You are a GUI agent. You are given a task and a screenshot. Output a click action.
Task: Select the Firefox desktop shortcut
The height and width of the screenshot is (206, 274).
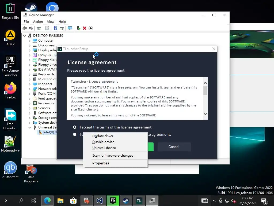coord(10,91)
